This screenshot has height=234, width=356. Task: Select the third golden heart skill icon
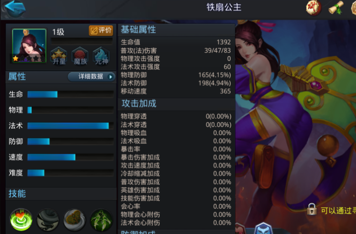point(74,219)
